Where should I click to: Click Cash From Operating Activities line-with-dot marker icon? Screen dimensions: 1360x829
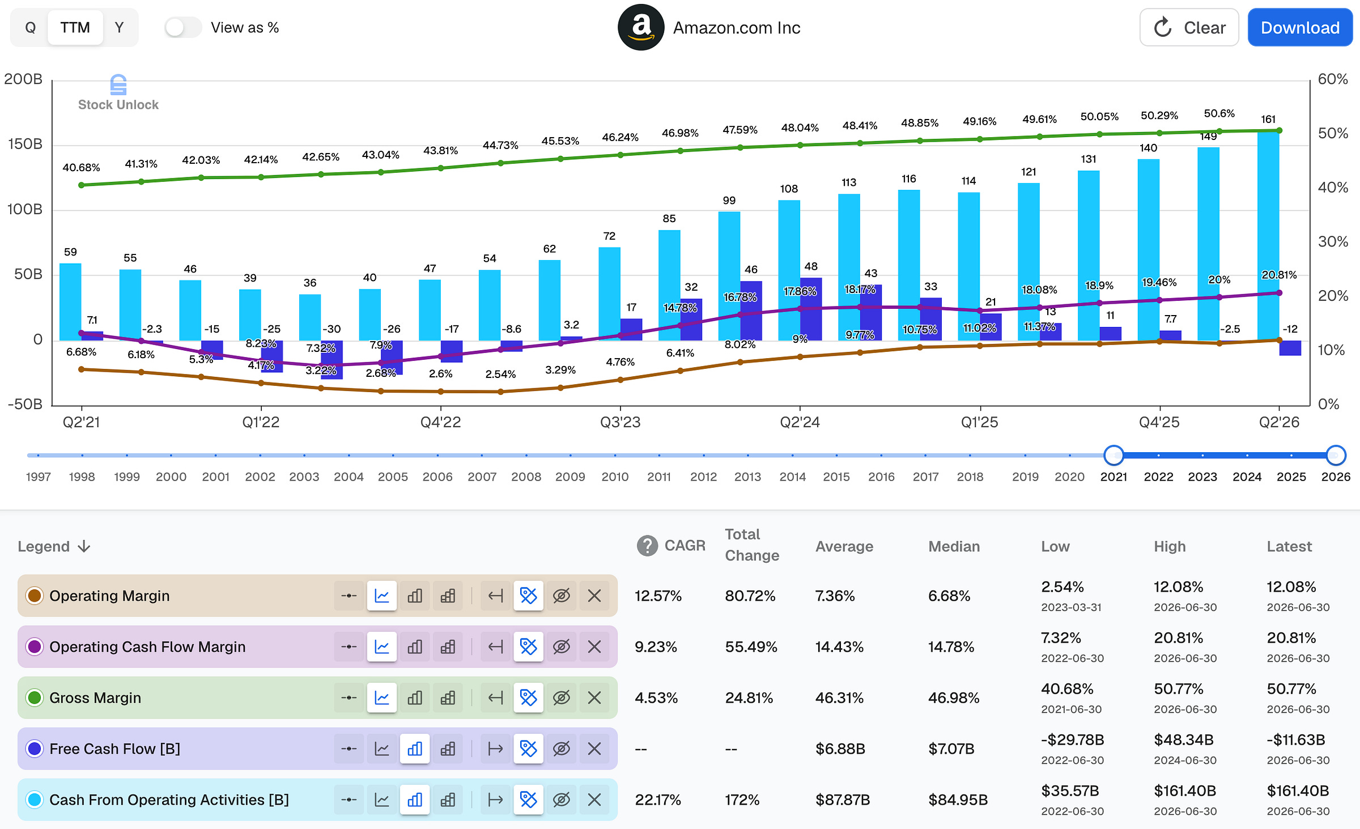click(x=349, y=800)
